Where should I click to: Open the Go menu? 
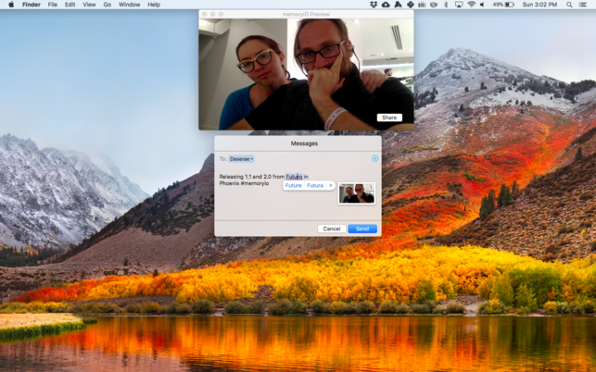108,5
